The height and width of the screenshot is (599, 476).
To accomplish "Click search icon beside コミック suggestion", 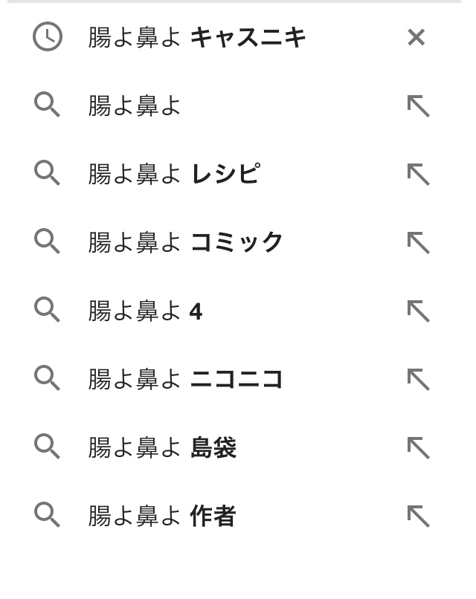I will click(x=48, y=242).
